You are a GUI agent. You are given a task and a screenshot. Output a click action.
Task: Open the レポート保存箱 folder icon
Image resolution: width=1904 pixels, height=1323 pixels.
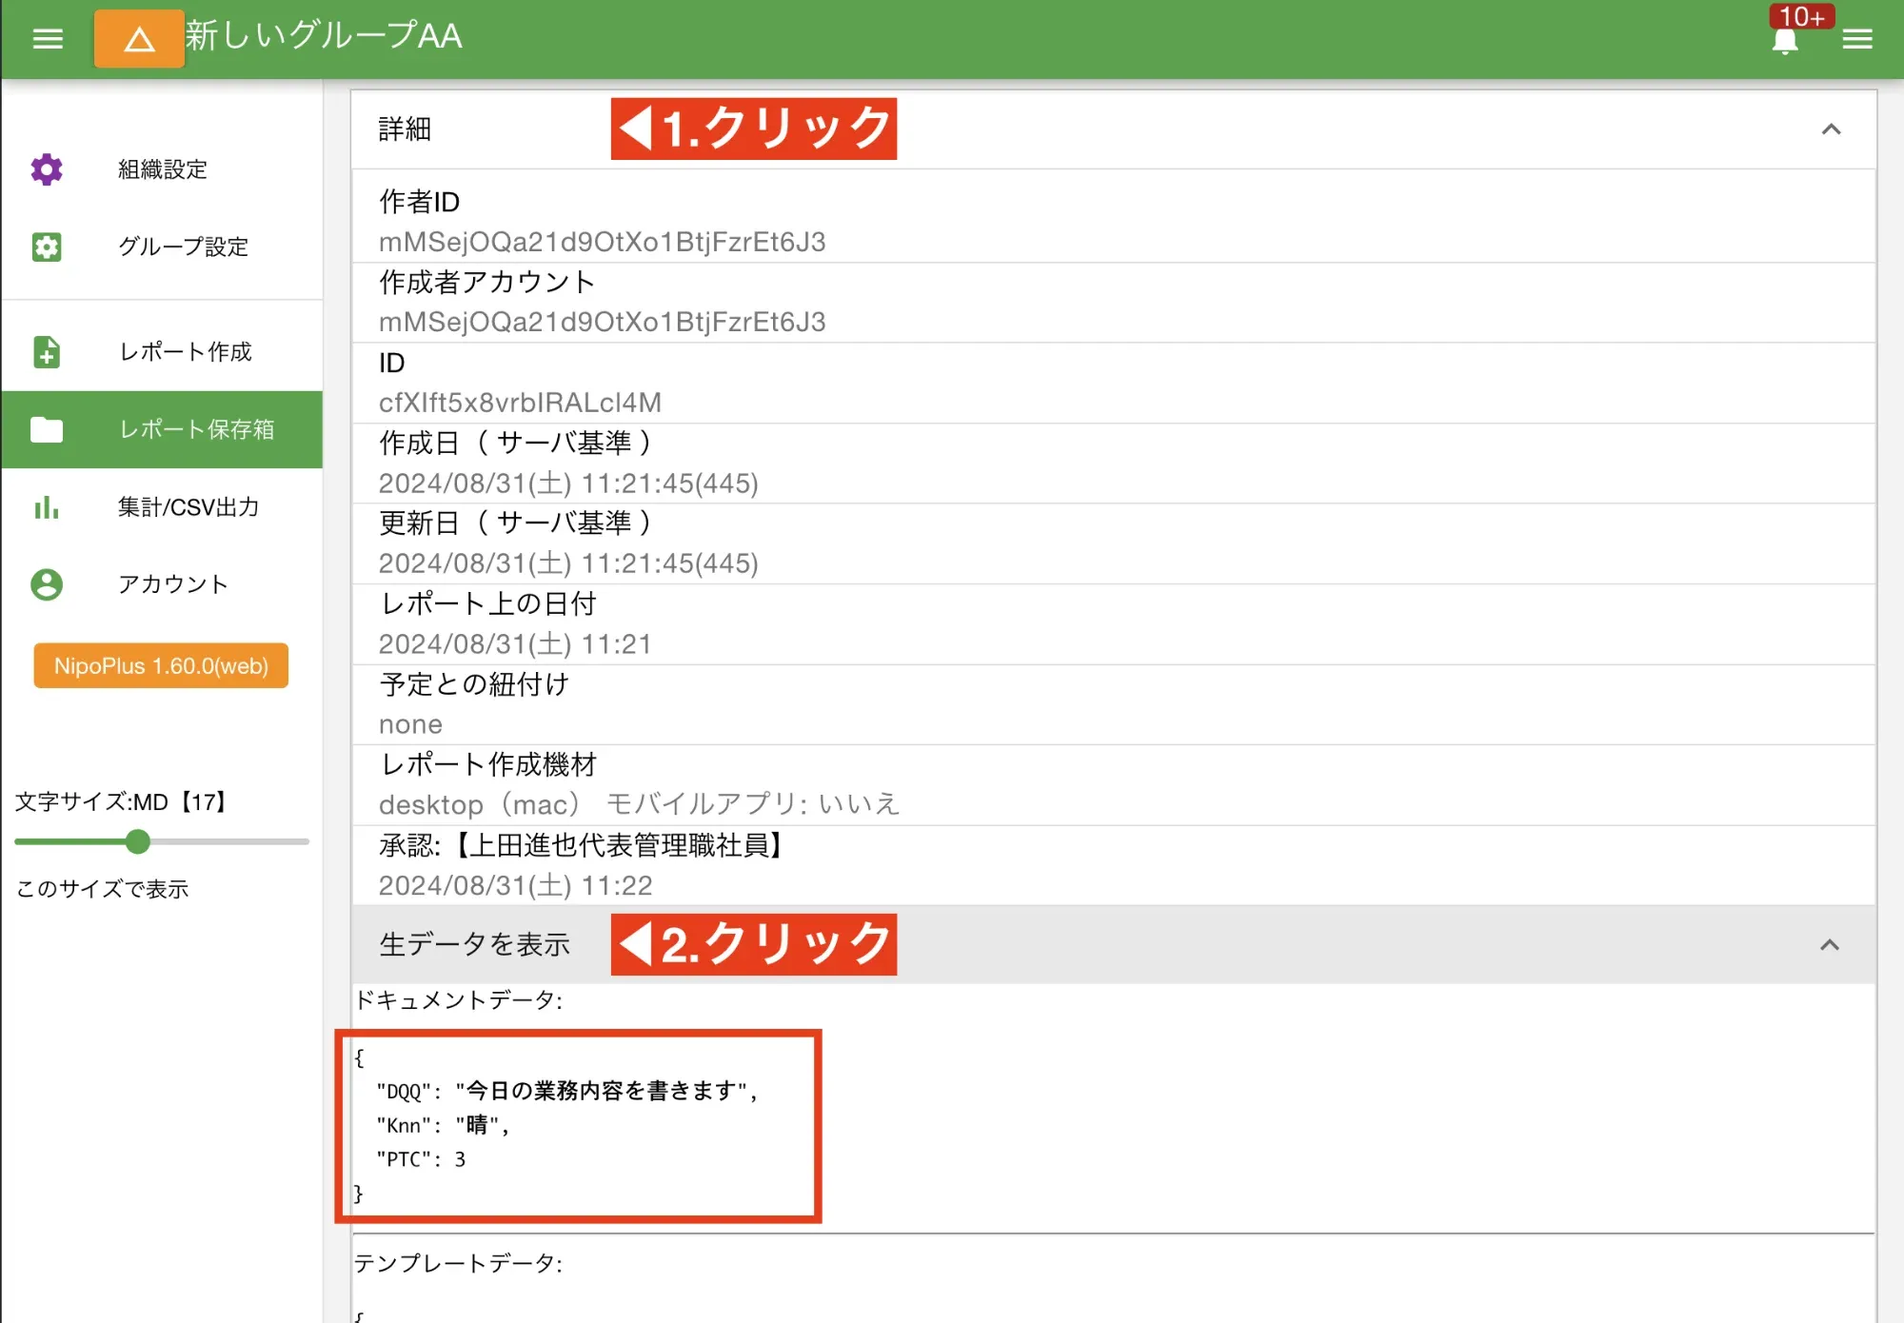coord(47,430)
